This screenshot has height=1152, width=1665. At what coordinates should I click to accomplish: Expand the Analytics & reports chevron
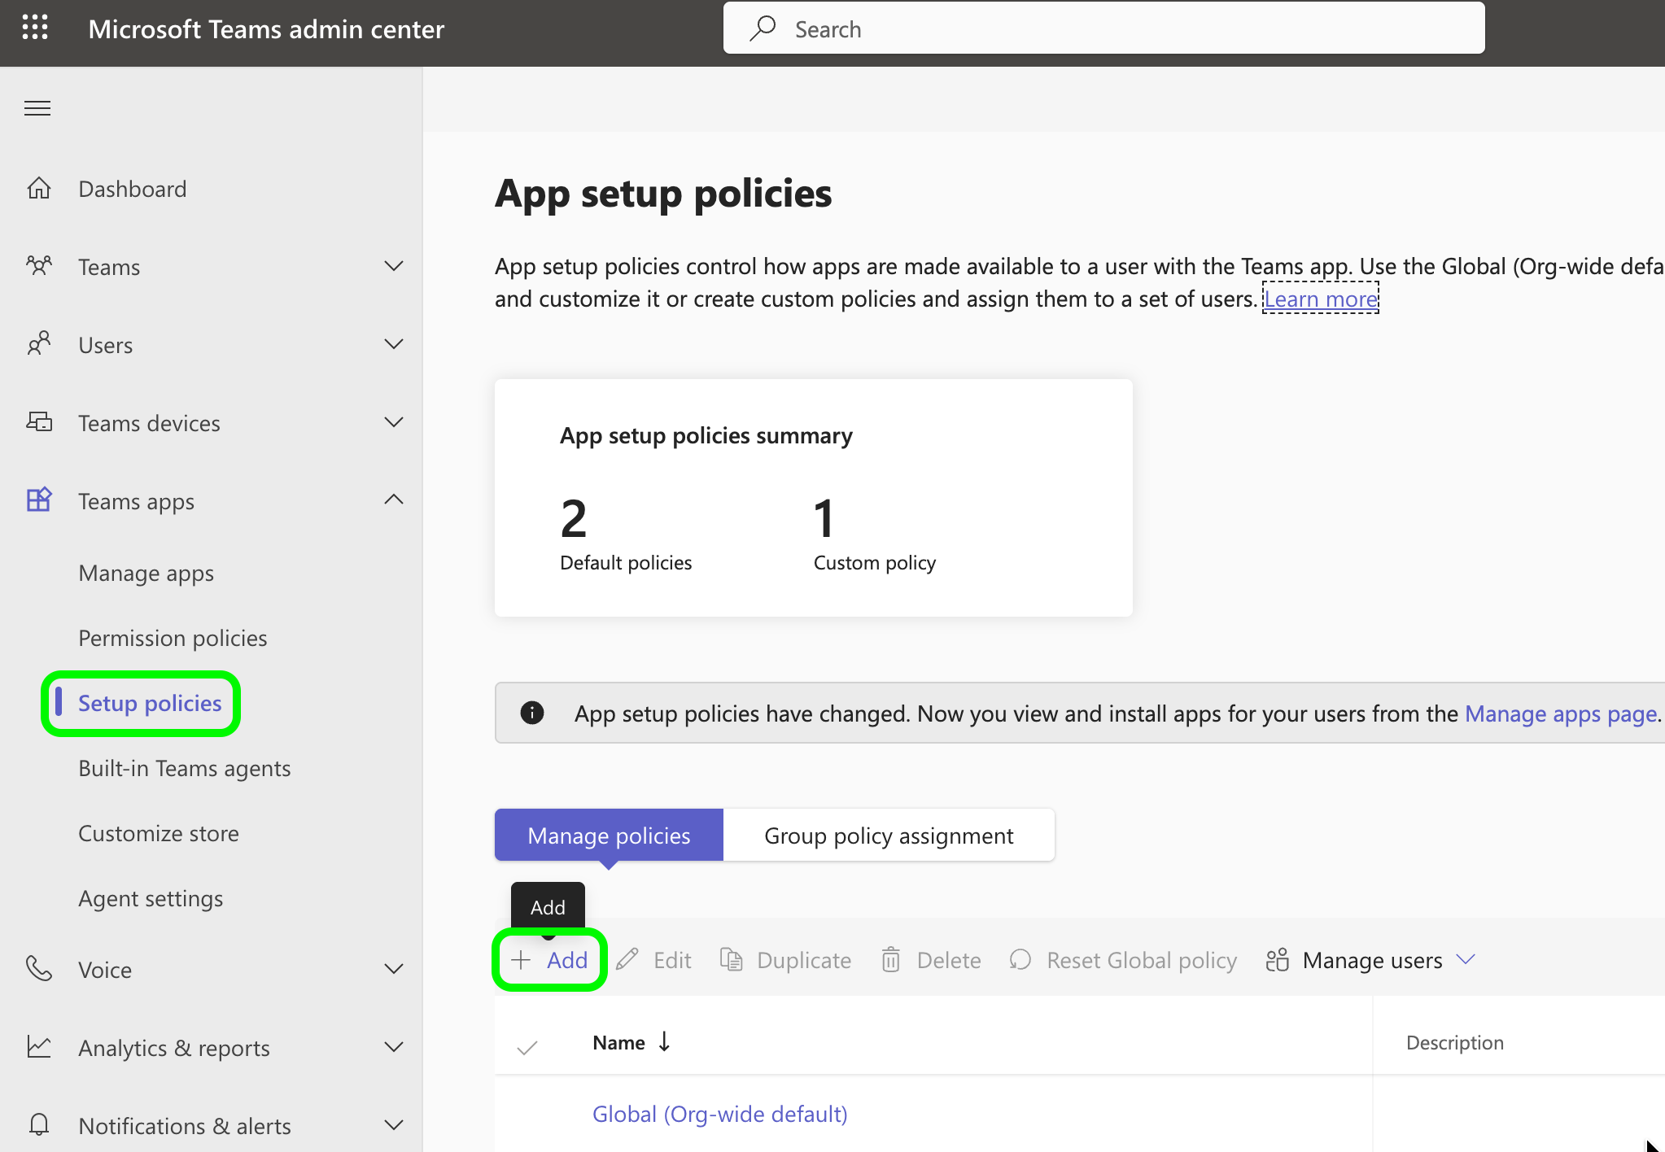point(394,1047)
